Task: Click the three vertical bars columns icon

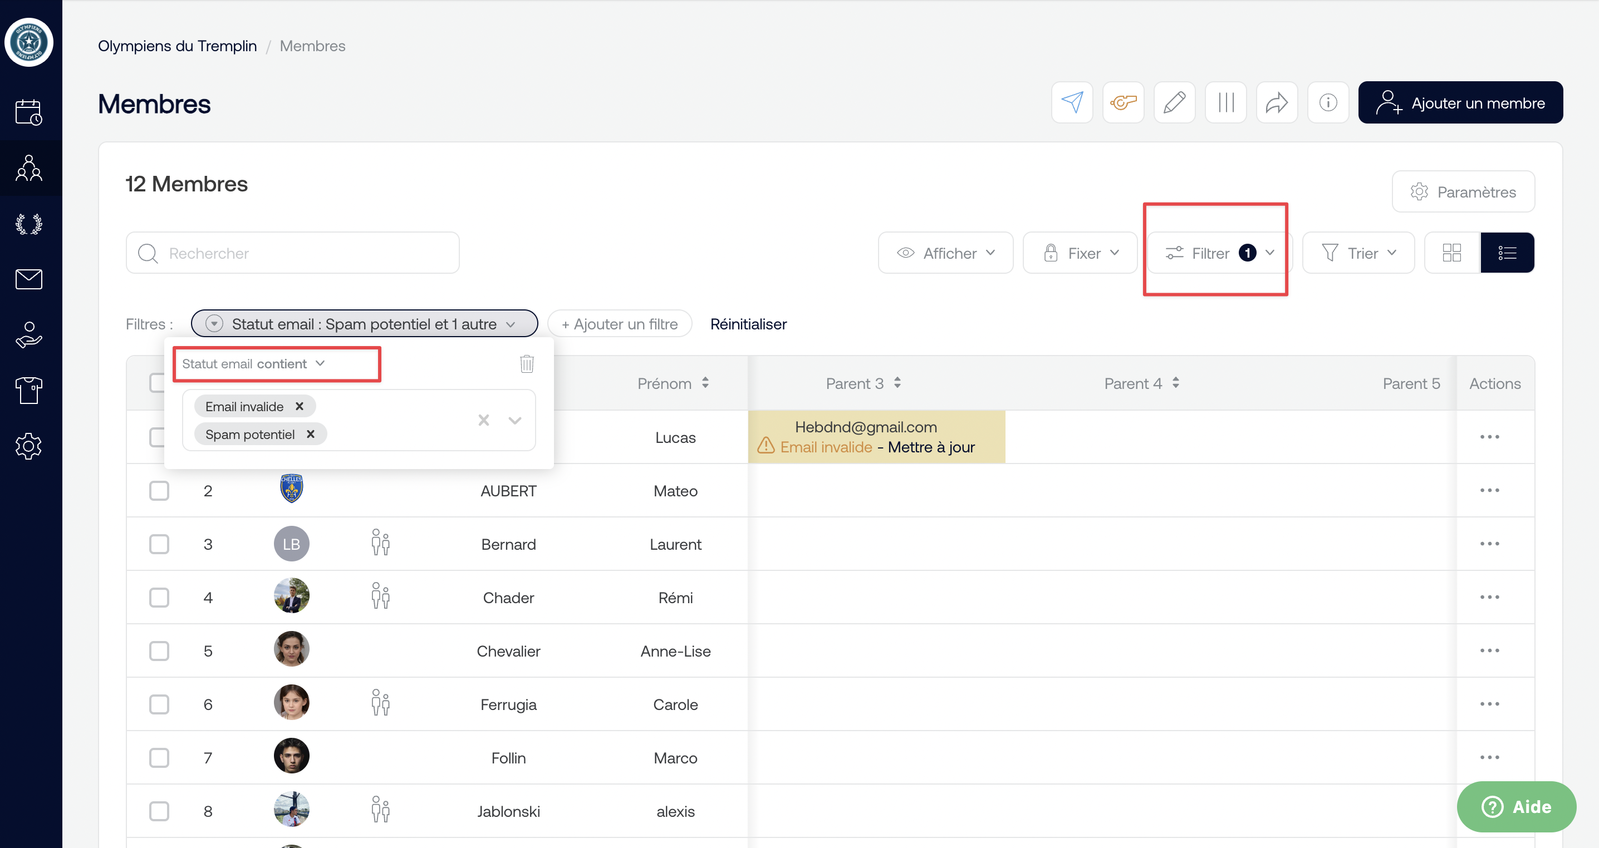Action: tap(1226, 102)
